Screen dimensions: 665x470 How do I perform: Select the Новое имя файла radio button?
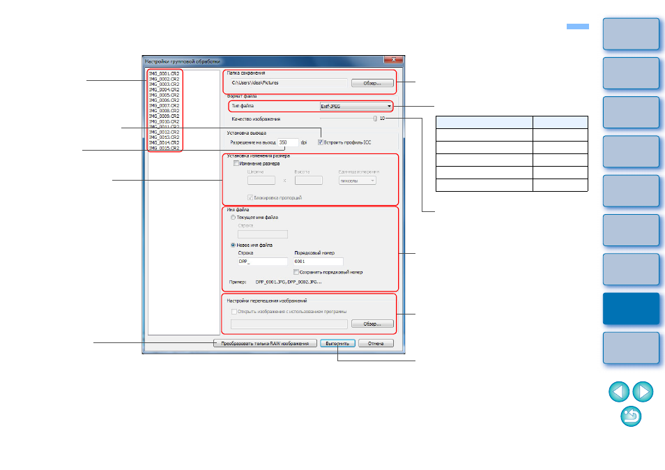pyautogui.click(x=233, y=245)
